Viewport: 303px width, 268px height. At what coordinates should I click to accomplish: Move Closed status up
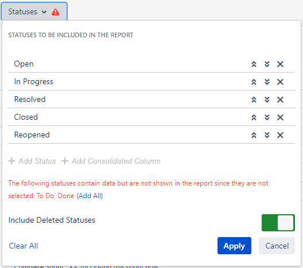point(254,117)
